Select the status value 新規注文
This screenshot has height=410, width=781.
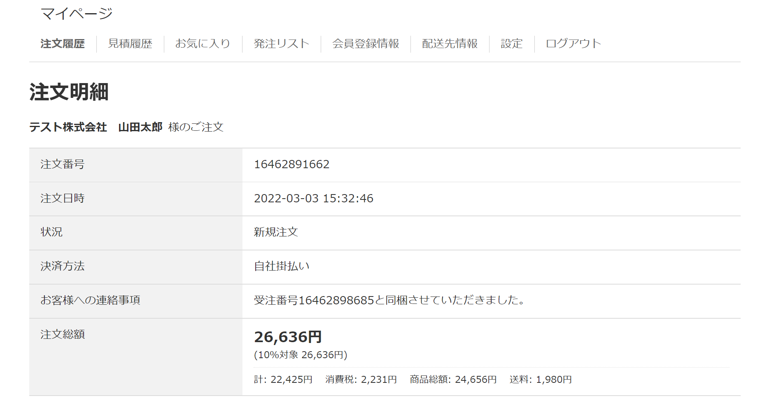click(x=276, y=232)
